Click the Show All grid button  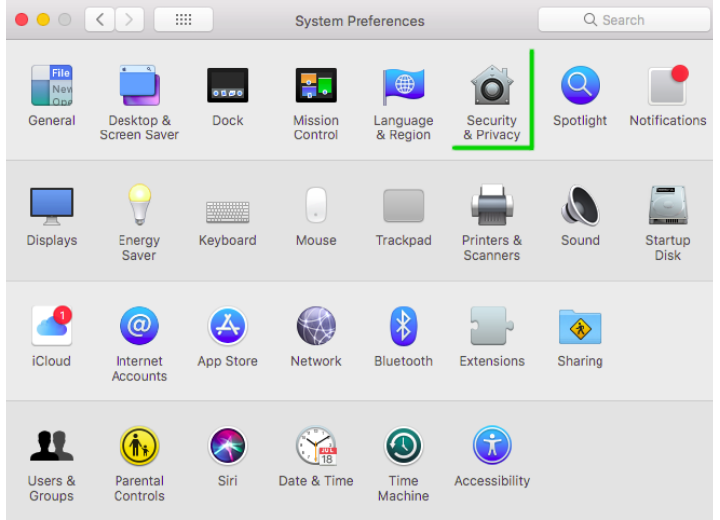pyautogui.click(x=183, y=19)
